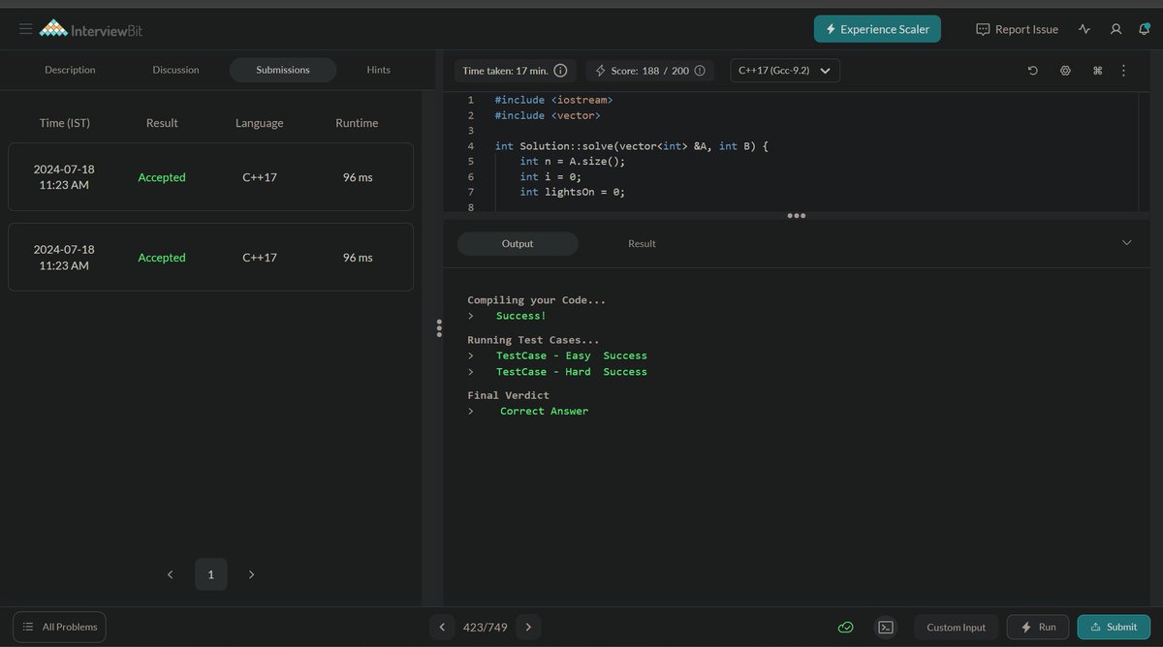1163x647 pixels.
Task: Click the vertical panel divider handle
Action: (x=439, y=328)
